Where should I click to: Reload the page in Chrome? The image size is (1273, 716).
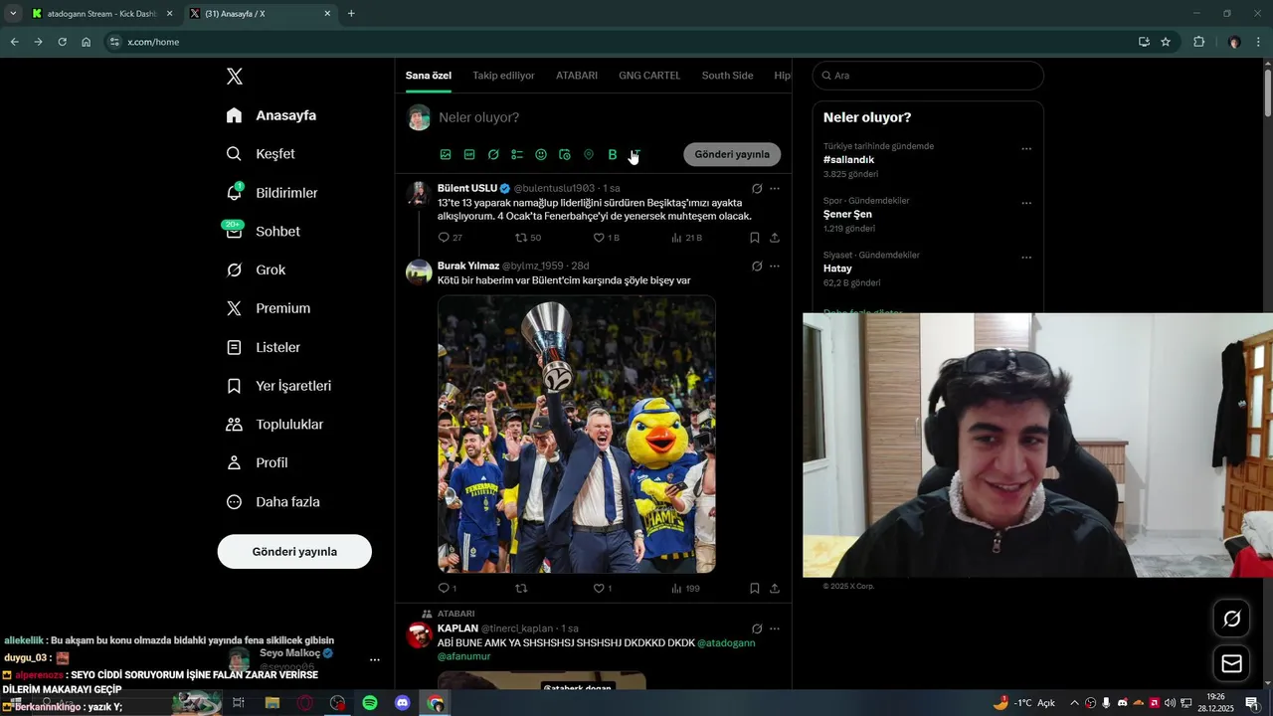coord(62,42)
